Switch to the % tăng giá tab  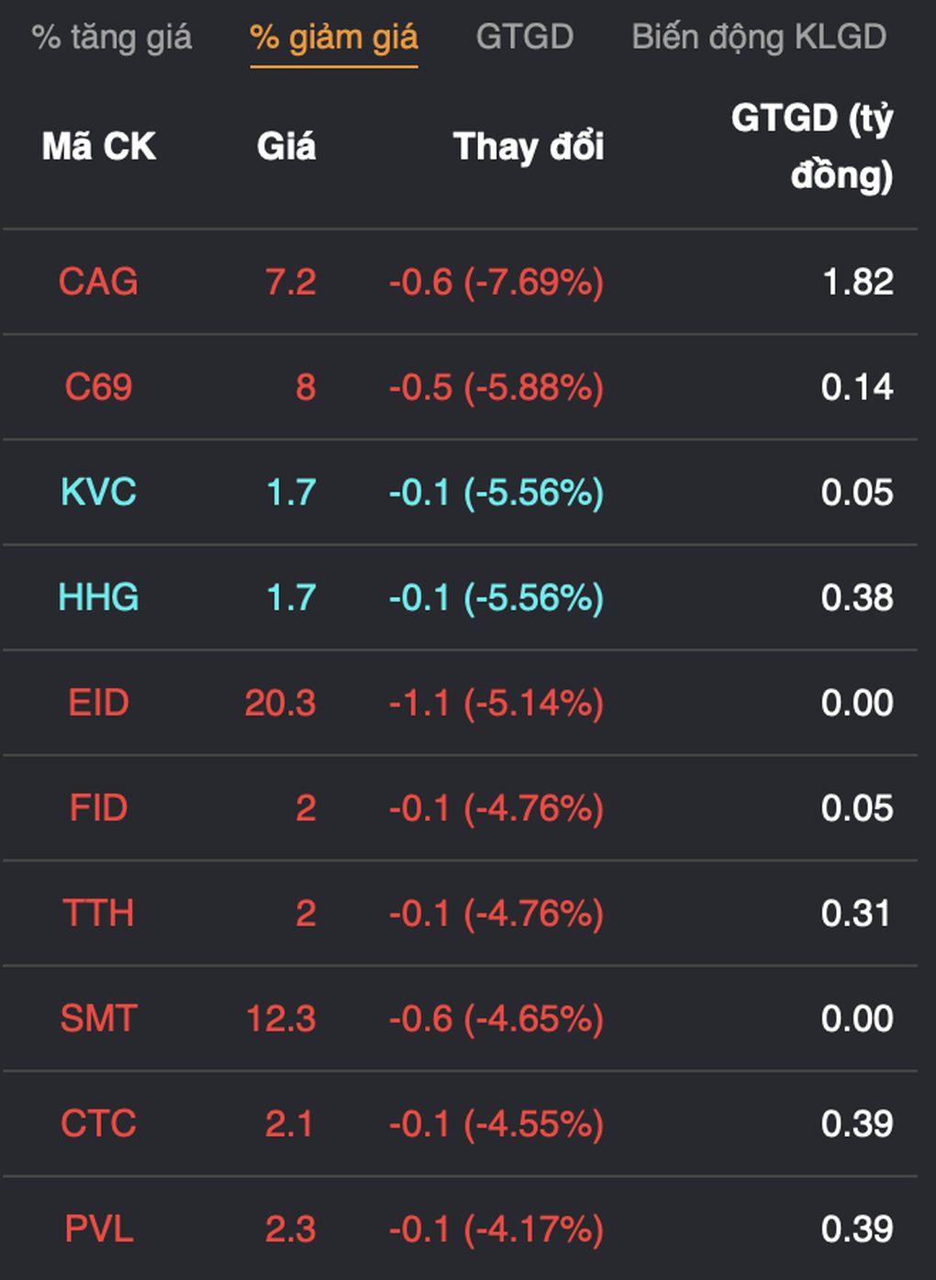[x=111, y=38]
